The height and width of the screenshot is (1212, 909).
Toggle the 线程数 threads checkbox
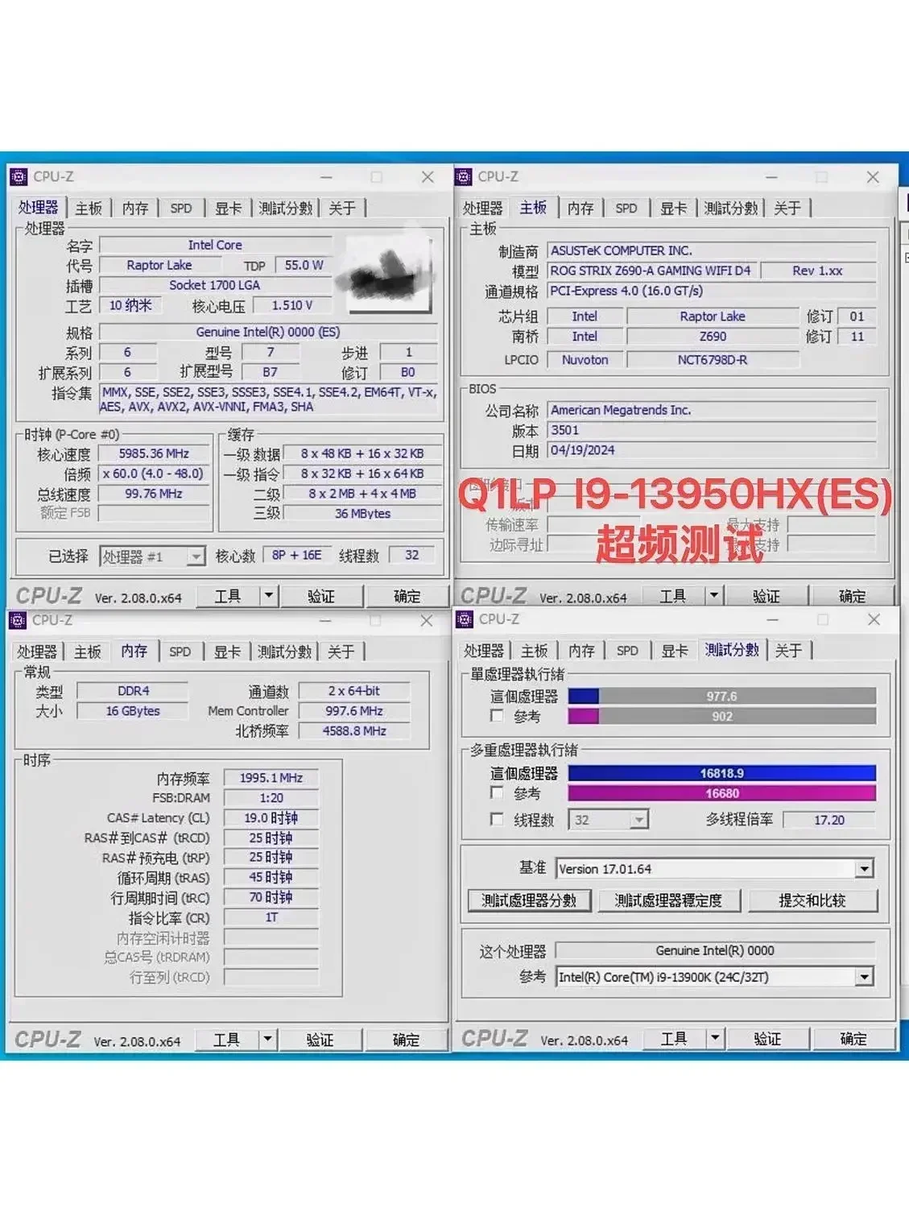tap(498, 819)
